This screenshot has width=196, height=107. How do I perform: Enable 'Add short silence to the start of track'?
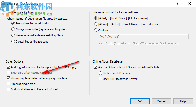coord(9,89)
